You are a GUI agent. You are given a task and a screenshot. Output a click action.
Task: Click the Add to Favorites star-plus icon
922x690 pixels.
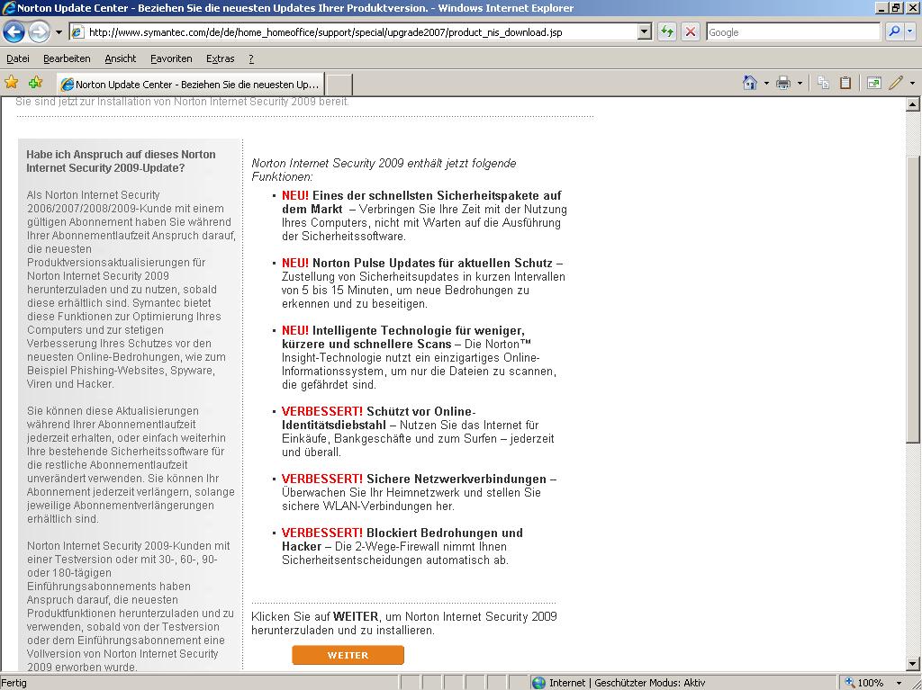(35, 82)
